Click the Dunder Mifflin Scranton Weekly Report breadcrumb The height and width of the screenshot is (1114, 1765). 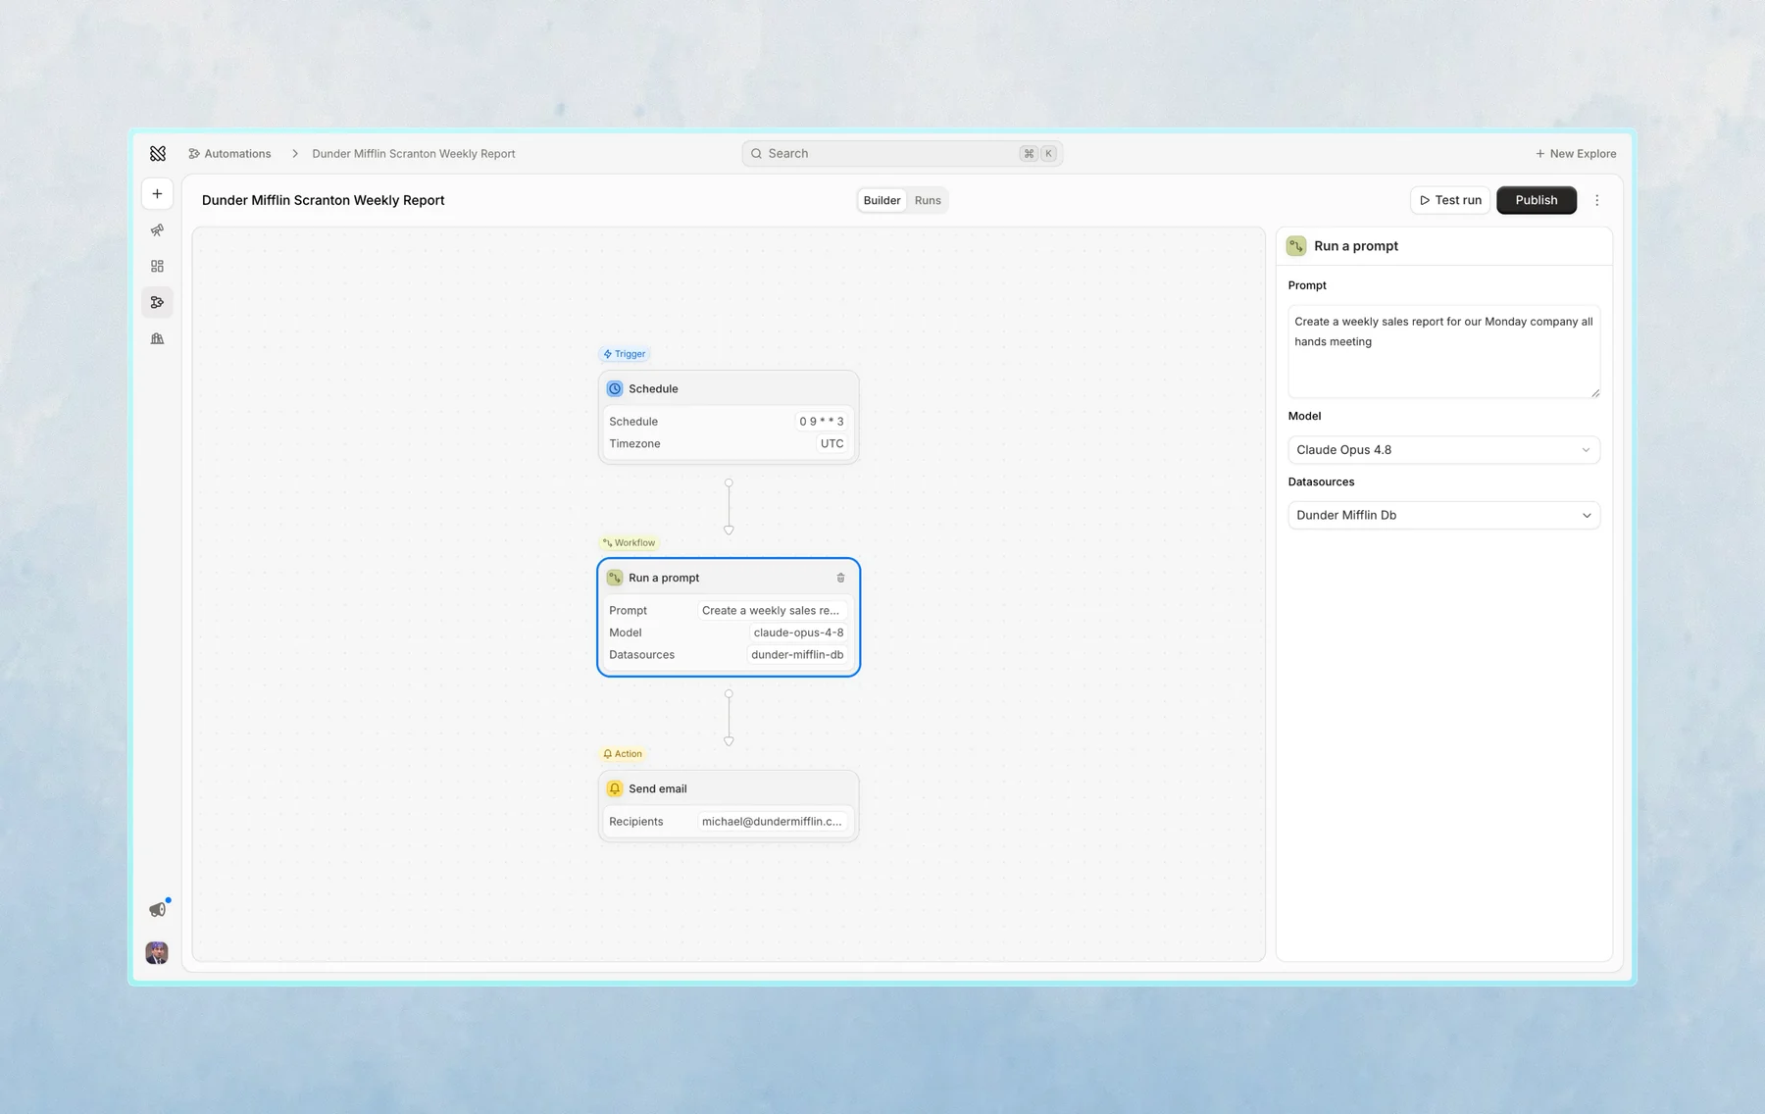click(x=413, y=154)
